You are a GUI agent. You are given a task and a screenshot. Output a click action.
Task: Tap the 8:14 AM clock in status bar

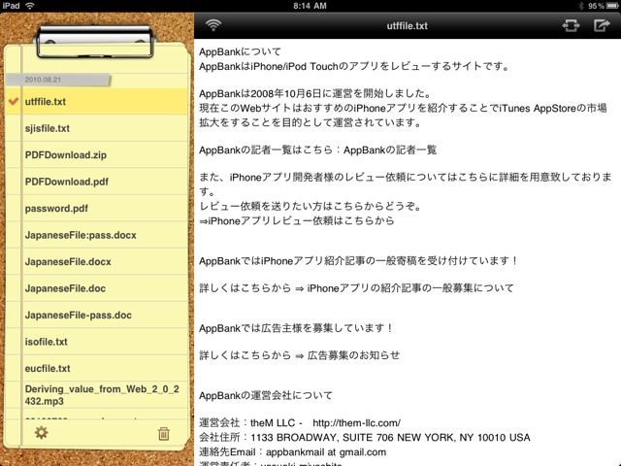pos(310,6)
